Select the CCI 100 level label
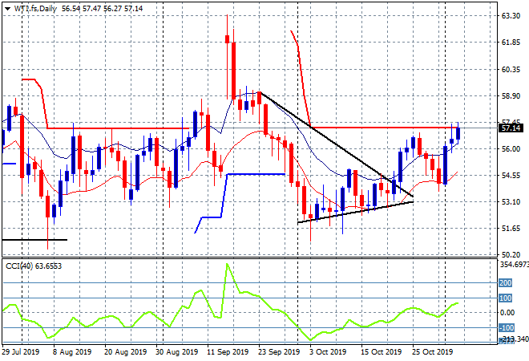 coord(506,298)
